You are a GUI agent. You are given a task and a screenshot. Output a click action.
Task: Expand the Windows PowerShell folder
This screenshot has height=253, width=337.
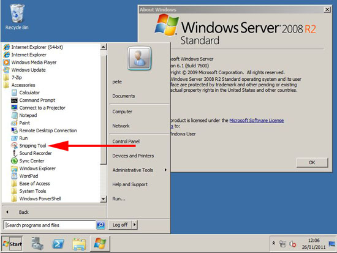[x=36, y=198]
